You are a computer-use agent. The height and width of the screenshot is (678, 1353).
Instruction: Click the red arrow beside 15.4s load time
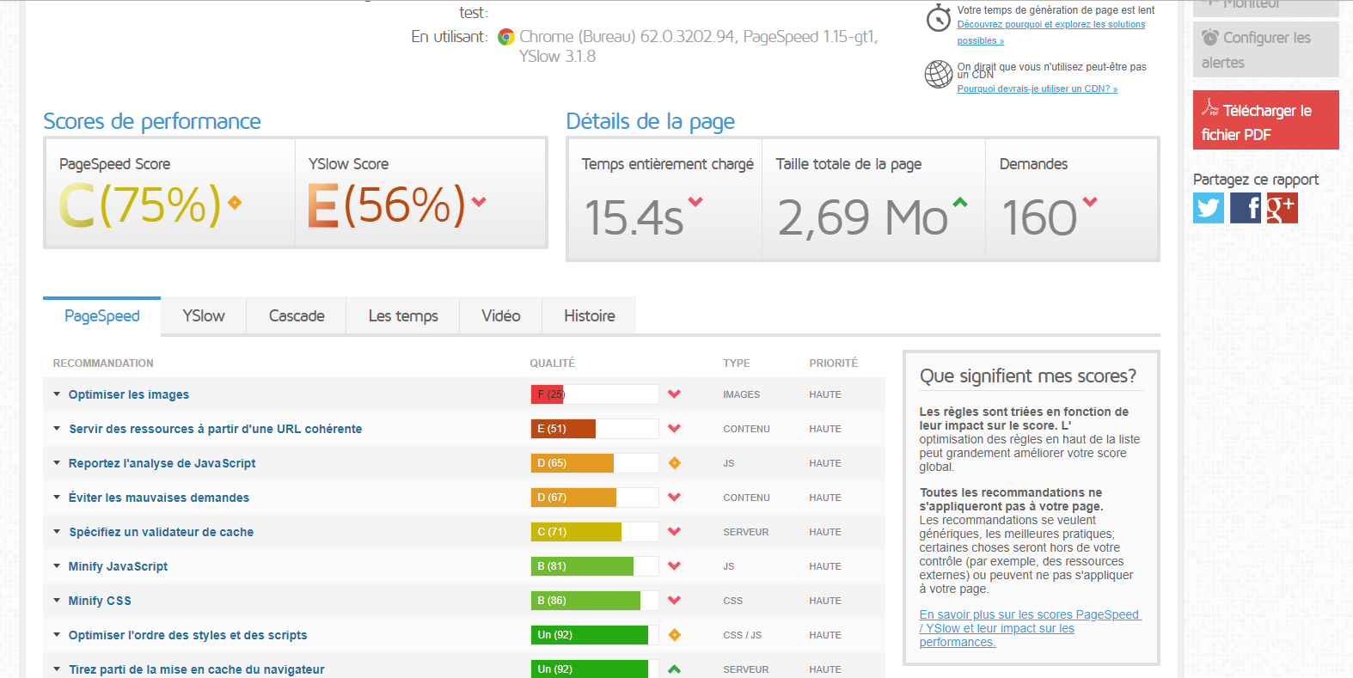coord(695,202)
